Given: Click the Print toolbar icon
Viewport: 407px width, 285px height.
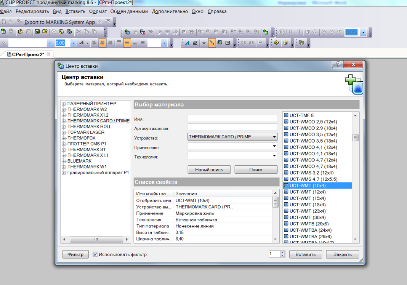Looking at the screenshot, I should coord(54,31).
